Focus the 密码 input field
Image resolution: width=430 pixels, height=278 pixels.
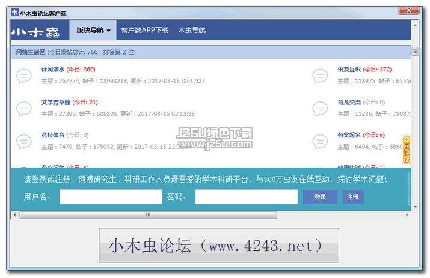point(247,197)
